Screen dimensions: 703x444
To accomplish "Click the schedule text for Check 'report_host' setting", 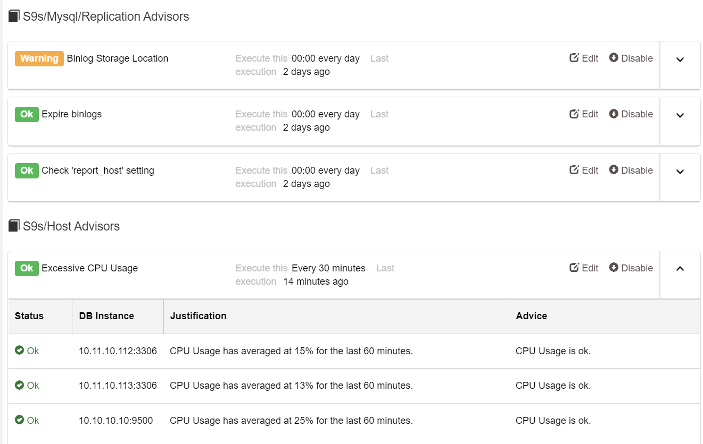I will 326,170.
